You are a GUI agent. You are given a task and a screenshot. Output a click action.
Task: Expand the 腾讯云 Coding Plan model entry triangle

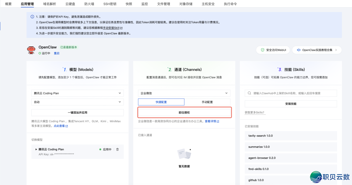36,149
